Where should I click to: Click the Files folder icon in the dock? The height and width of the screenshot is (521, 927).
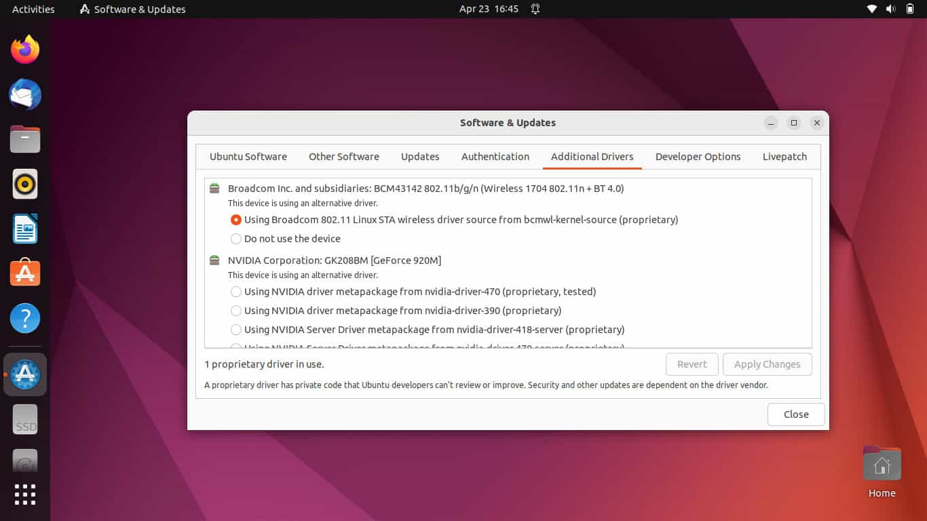click(24, 139)
